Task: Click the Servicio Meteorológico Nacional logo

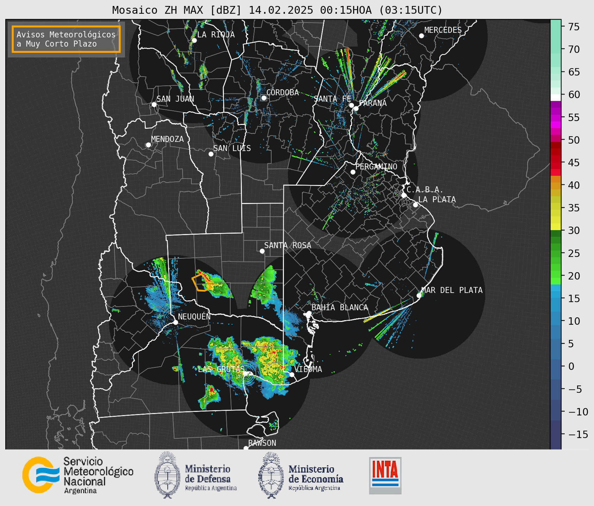Action: click(78, 475)
